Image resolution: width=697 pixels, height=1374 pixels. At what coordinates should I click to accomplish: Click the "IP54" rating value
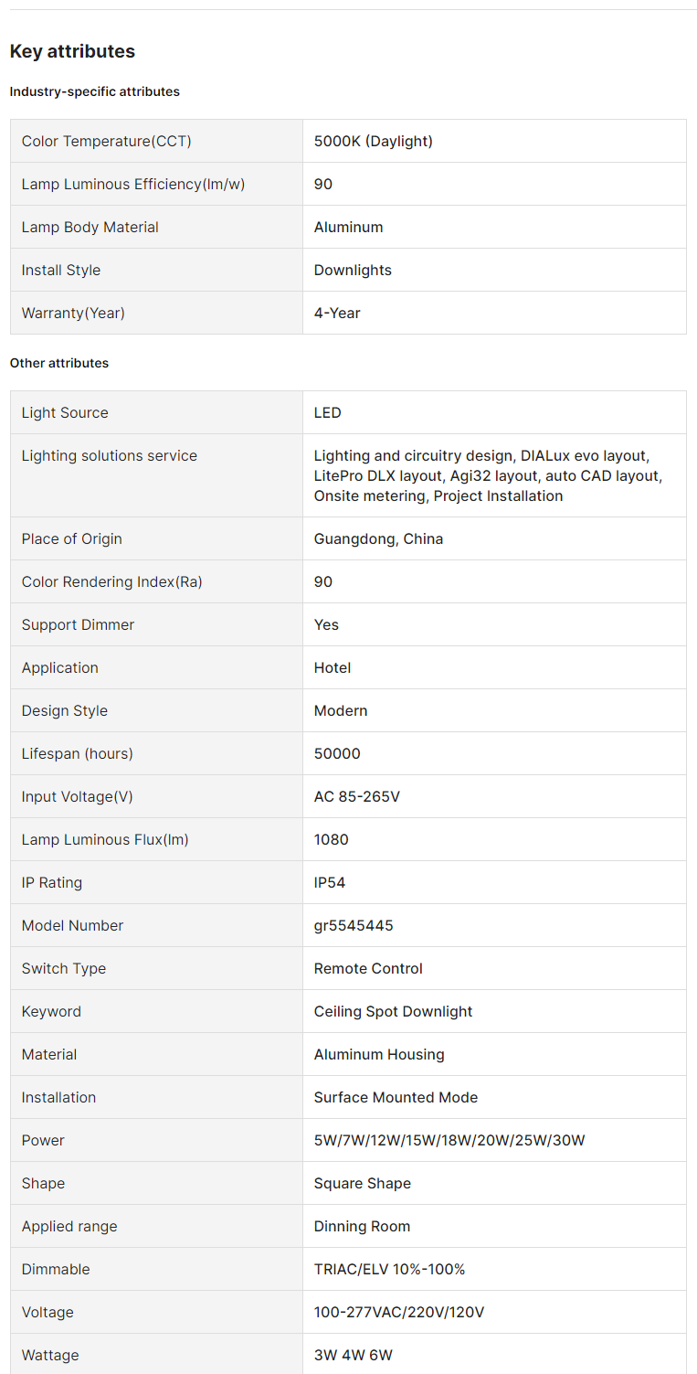[x=330, y=882]
